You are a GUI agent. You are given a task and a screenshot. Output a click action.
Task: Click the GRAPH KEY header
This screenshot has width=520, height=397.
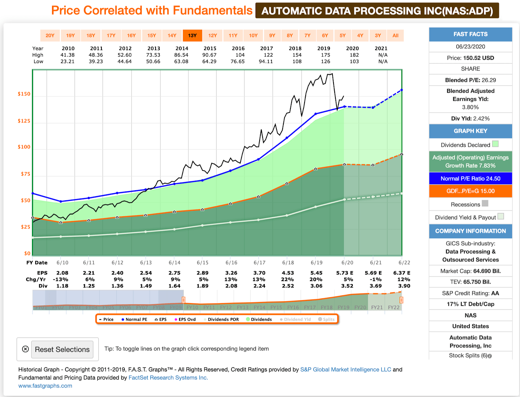pos(471,131)
